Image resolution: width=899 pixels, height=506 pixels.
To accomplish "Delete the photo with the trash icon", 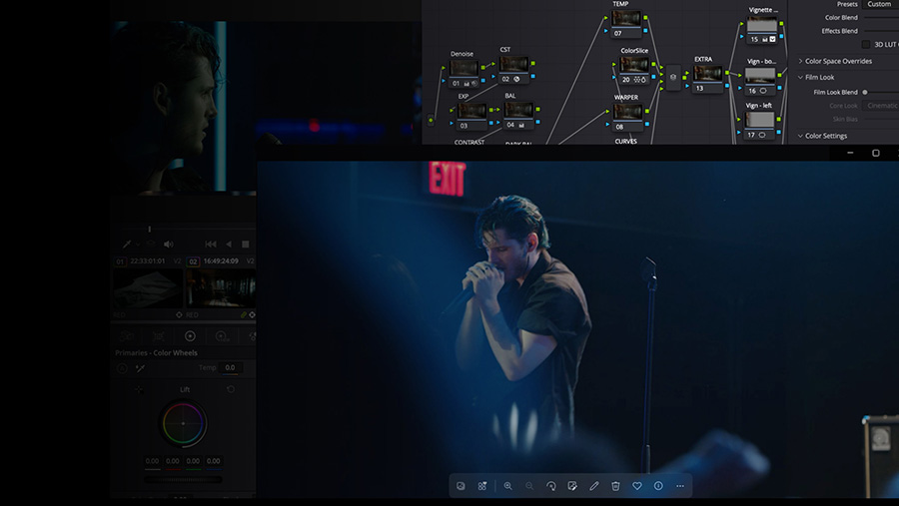I will [x=615, y=486].
